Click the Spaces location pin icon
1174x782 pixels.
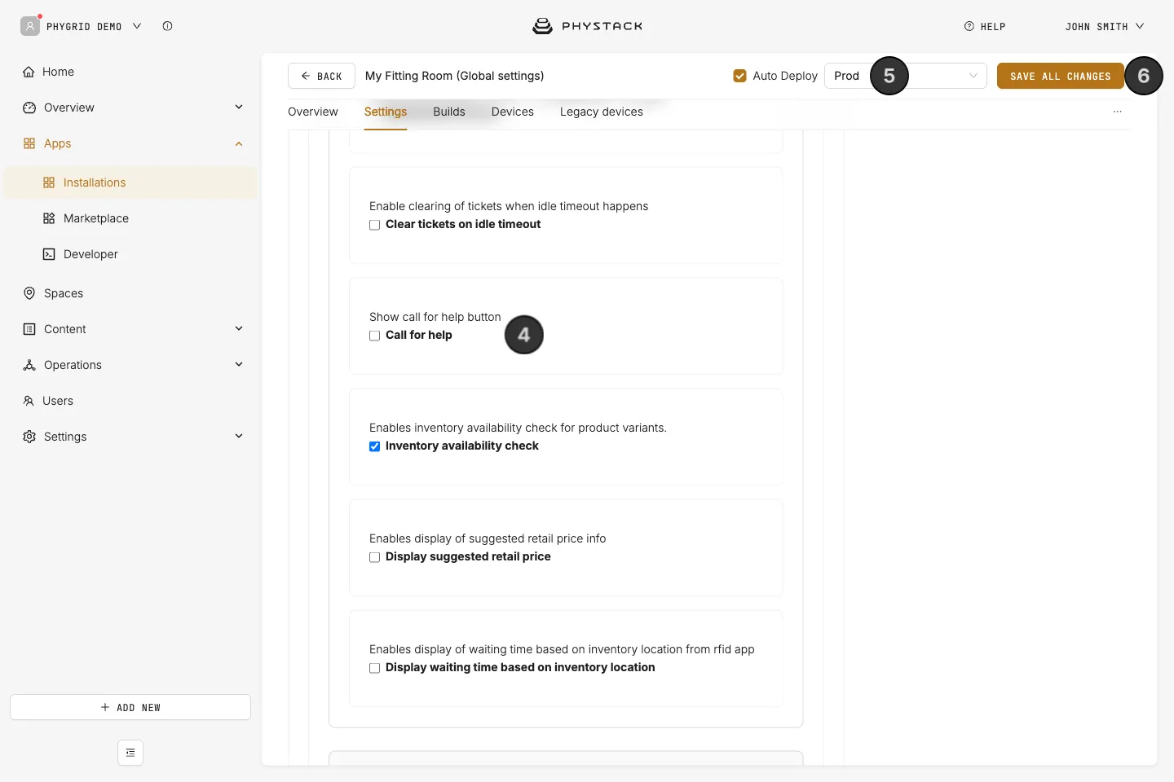pyautogui.click(x=29, y=293)
